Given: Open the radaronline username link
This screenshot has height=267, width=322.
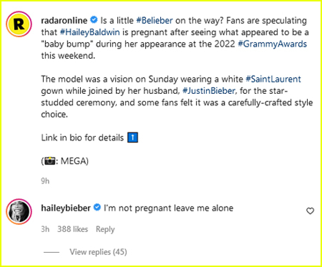Looking at the screenshot, I should coord(64,21).
